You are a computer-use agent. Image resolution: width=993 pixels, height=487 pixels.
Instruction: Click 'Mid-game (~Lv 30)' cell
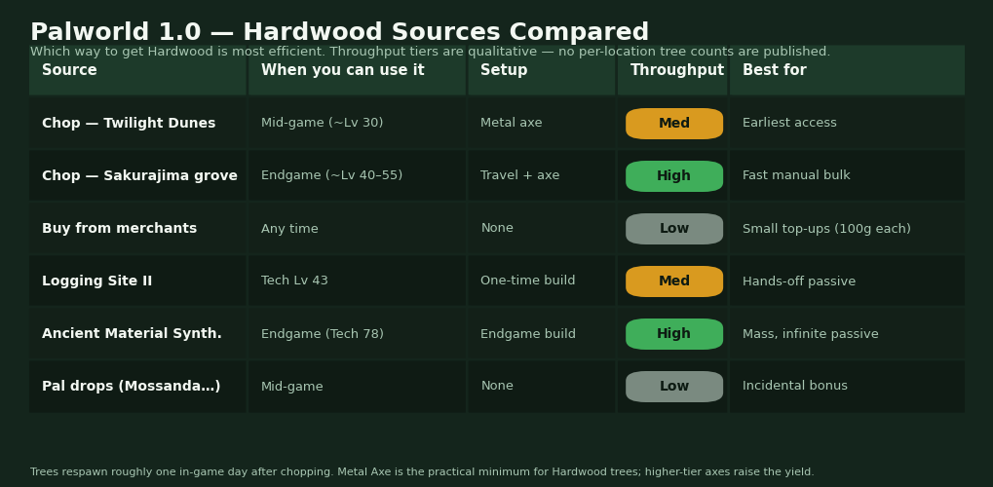[358, 124]
